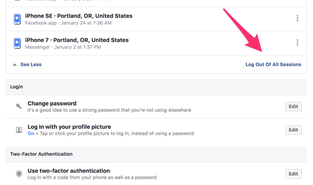Click the two-factor authentication shield icon
Image resolution: width=313 pixels, height=185 pixels.
click(19, 173)
